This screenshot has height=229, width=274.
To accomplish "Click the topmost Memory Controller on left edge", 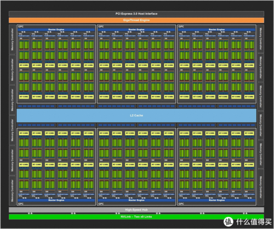I will [x=12, y=40].
